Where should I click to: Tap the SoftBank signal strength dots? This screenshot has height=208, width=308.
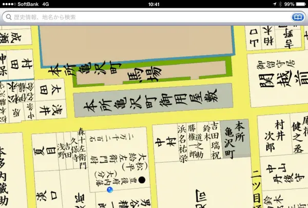(x=9, y=4)
